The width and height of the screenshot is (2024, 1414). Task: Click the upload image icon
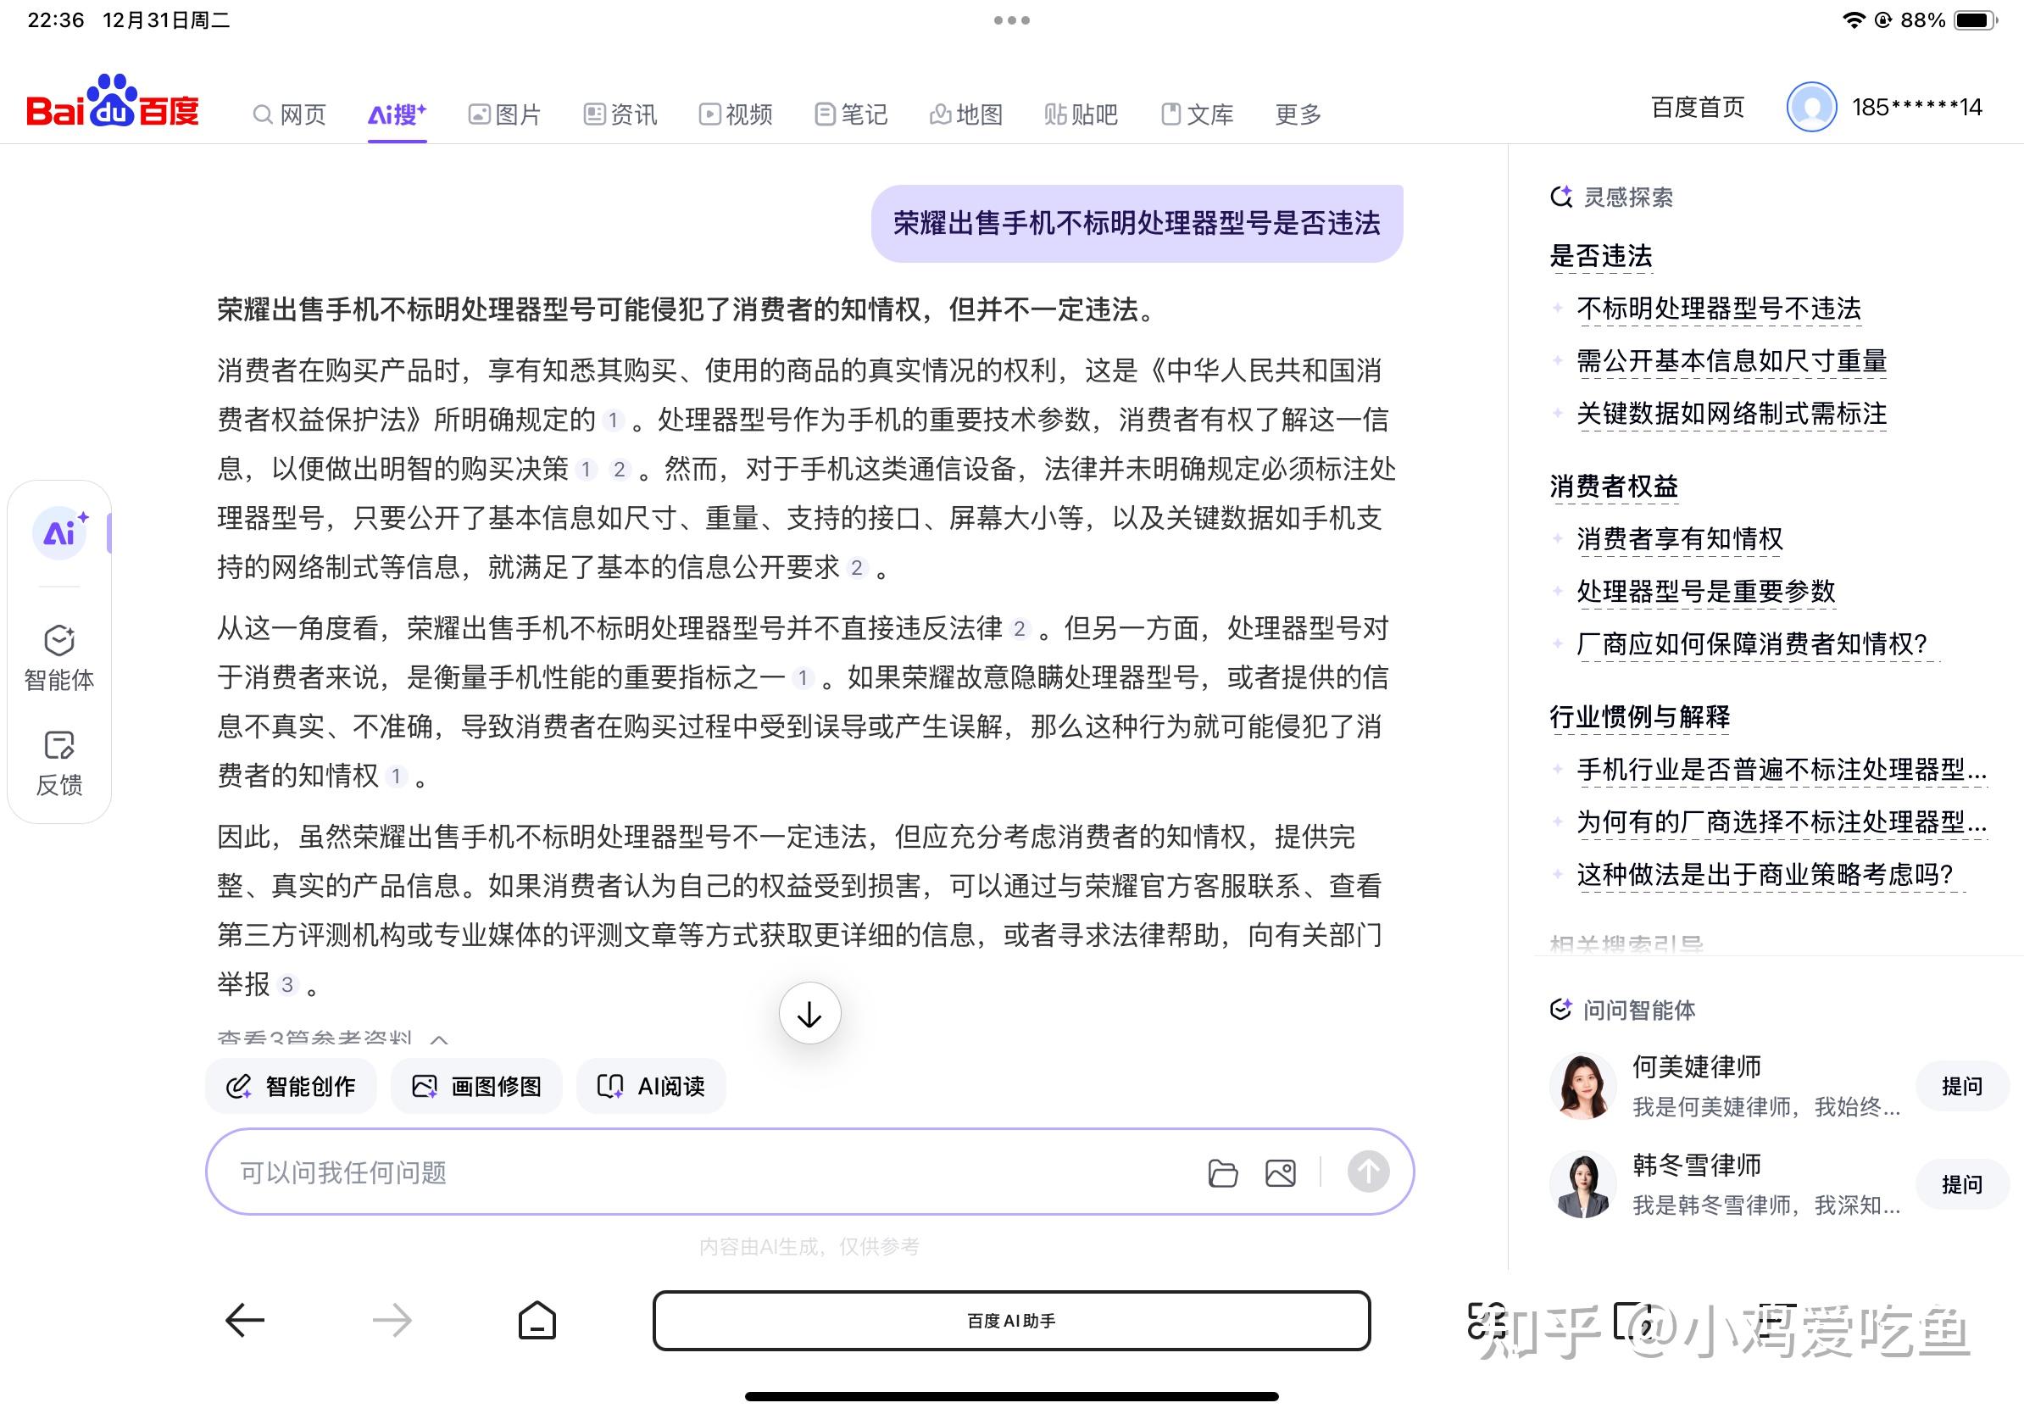click(1280, 1173)
